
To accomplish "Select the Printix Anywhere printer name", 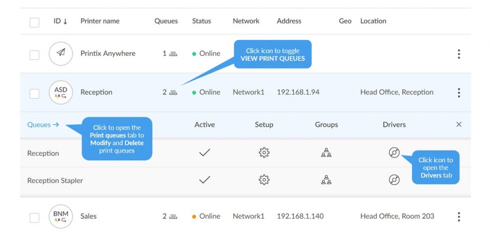I will pyautogui.click(x=108, y=54).
